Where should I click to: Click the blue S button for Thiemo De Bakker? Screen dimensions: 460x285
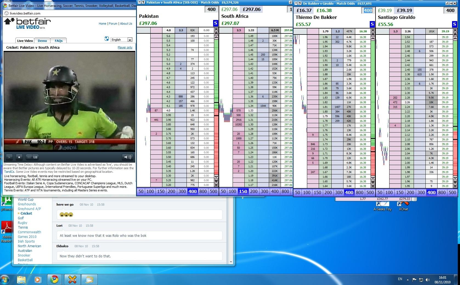coord(372,24)
